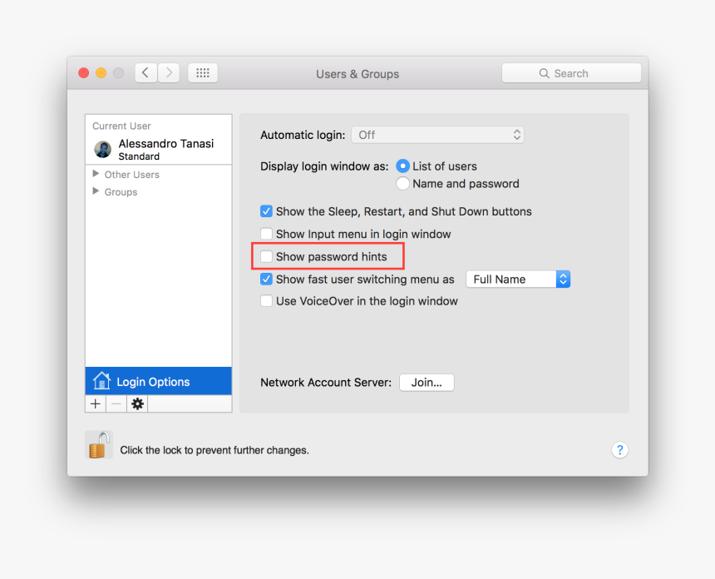Image resolution: width=715 pixels, height=579 pixels.
Task: Disable Show the Sleep, Restart, and Shut Down buttons
Action: coord(266,211)
